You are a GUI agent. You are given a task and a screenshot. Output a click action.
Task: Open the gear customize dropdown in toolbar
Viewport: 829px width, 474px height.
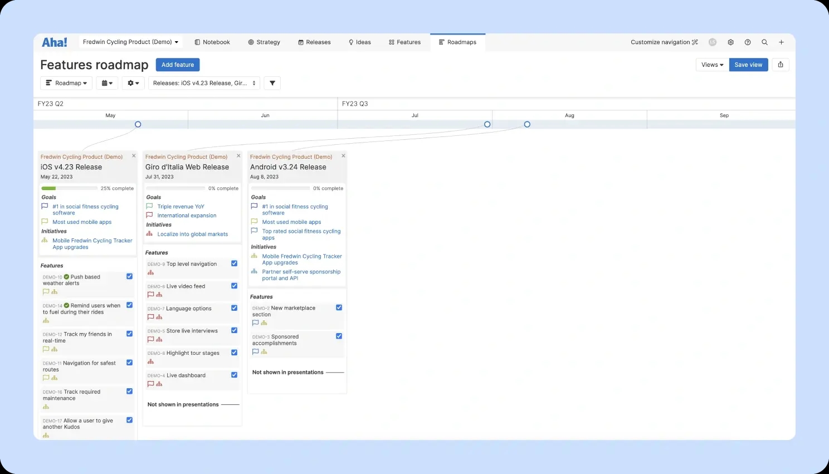pos(133,83)
